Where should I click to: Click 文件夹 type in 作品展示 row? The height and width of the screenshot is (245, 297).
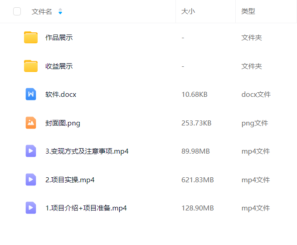coord(252,38)
